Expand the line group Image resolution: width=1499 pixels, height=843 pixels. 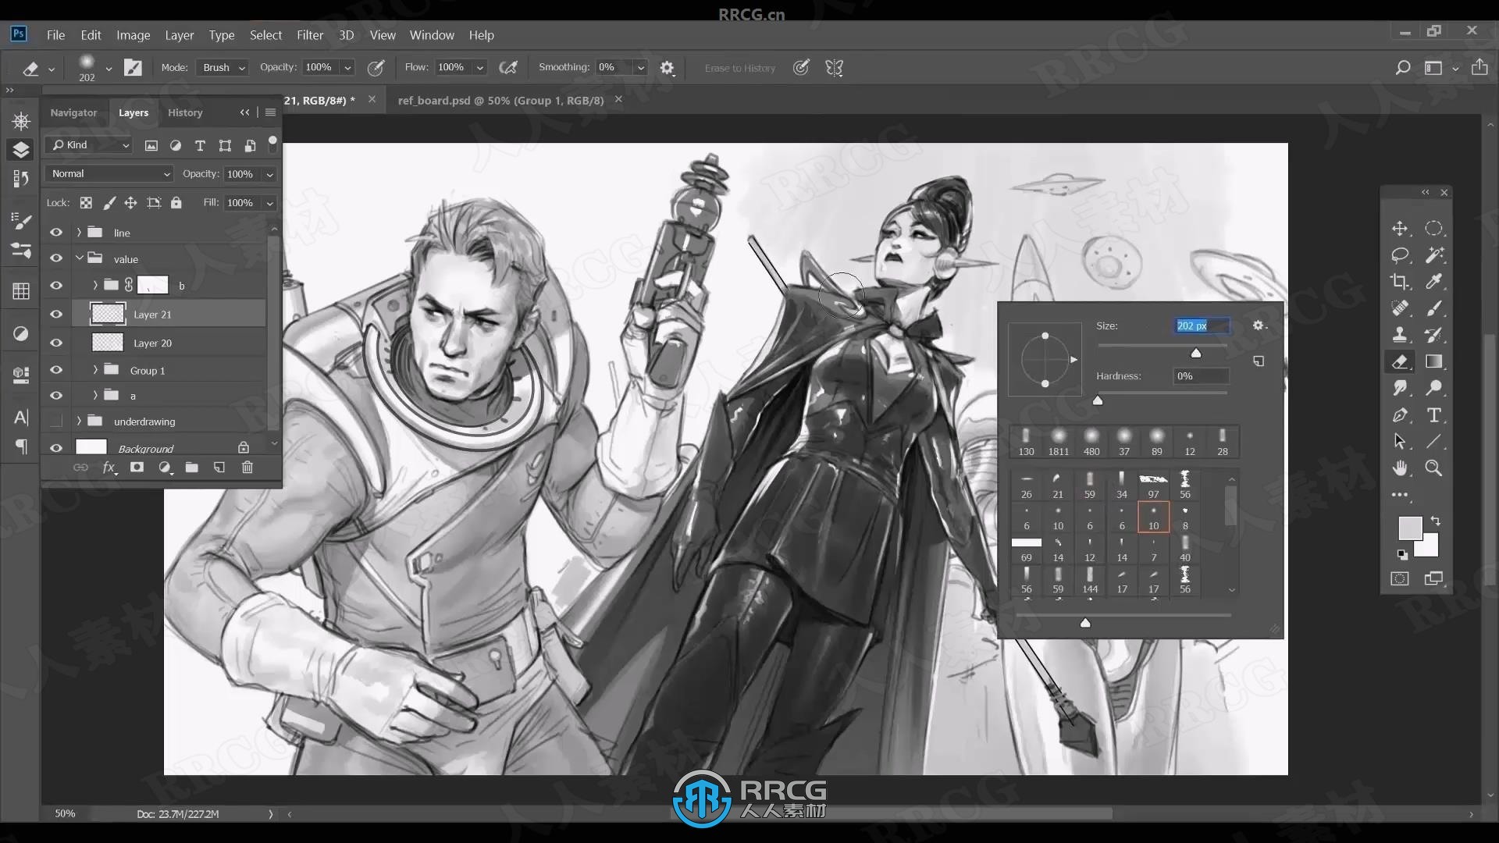(79, 233)
